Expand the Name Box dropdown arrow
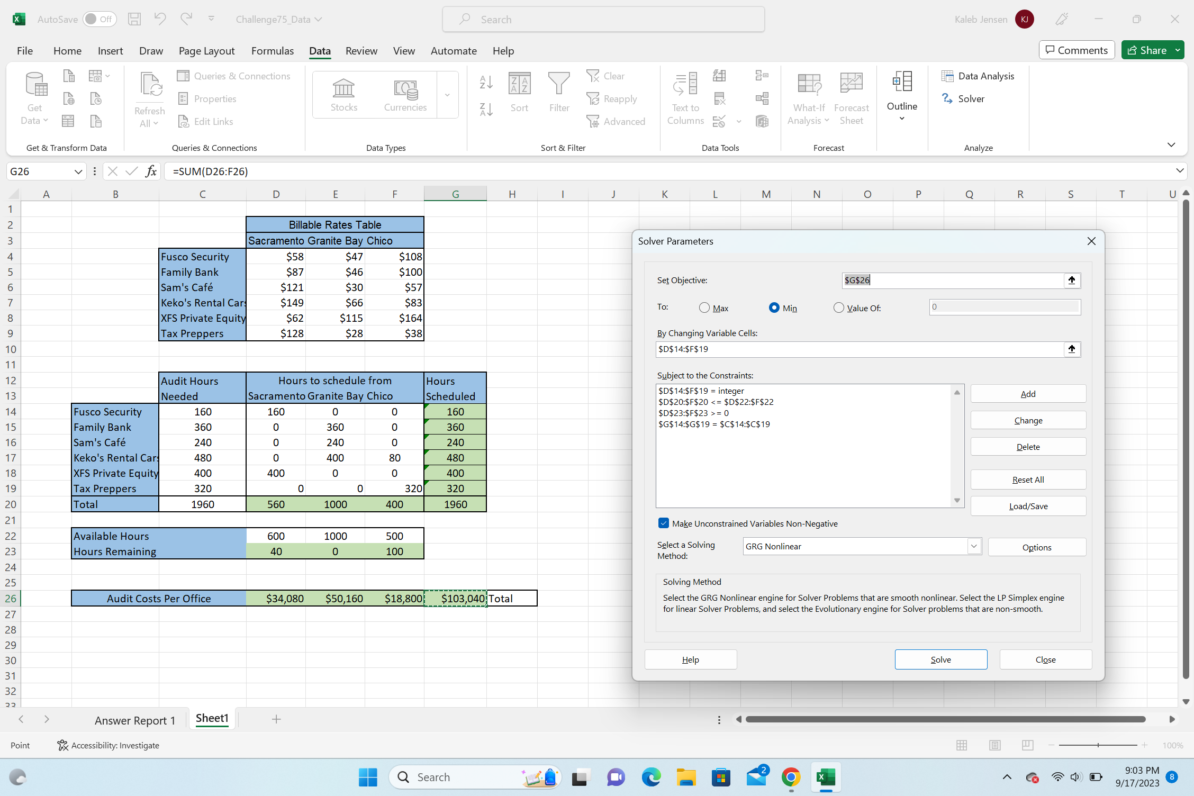 tap(78, 171)
